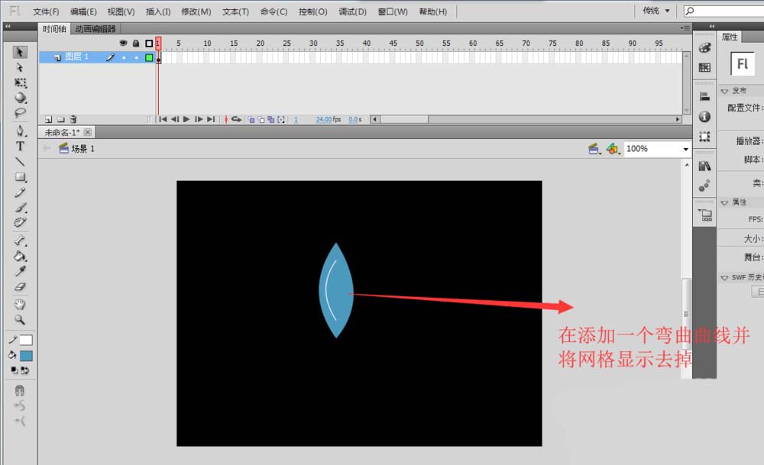Select the Lasso tool
This screenshot has width=764, height=465.
click(20, 113)
